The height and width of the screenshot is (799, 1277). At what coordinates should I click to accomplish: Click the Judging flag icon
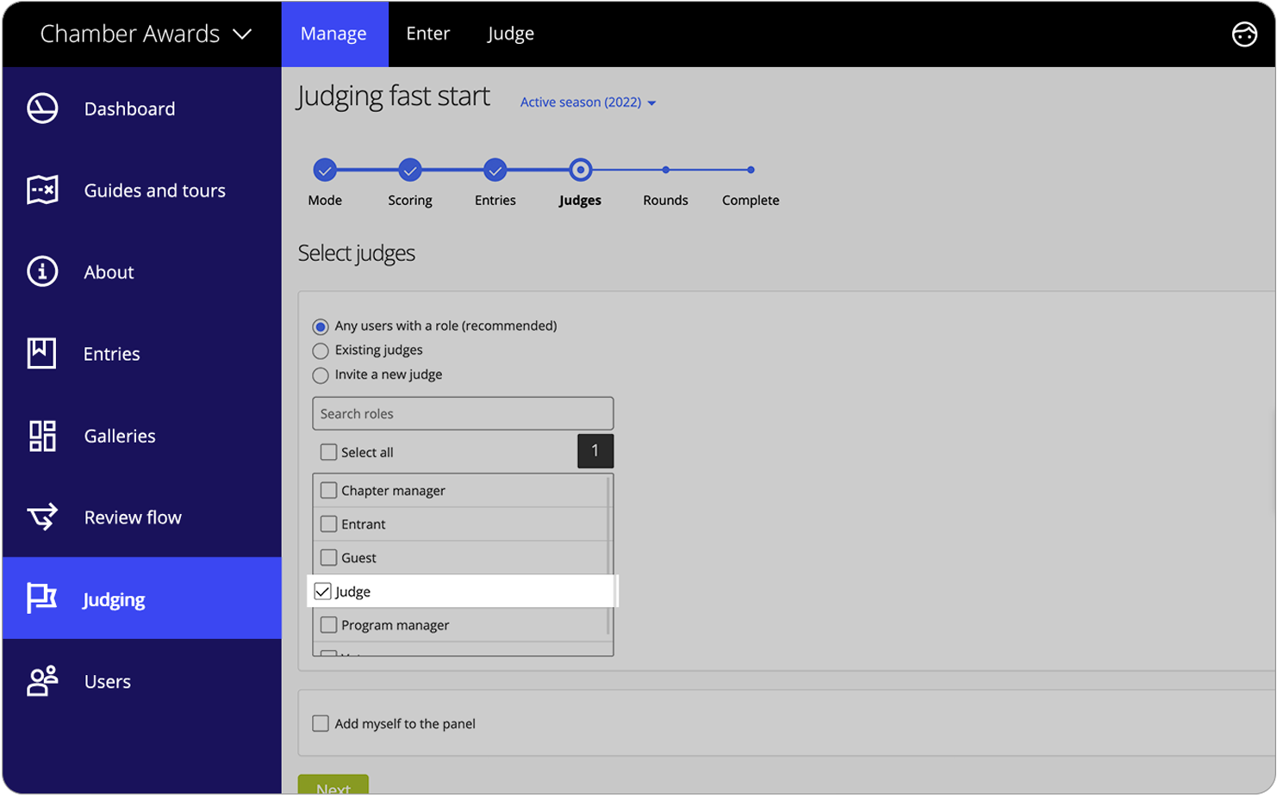41,599
